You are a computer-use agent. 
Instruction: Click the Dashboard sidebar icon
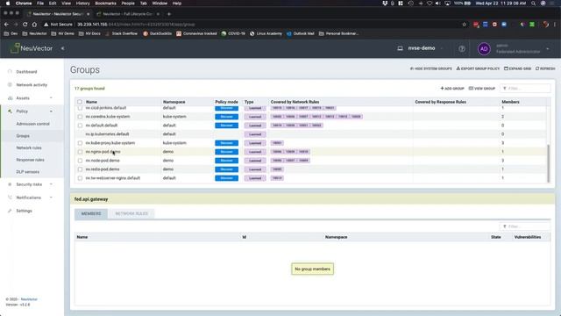[x=10, y=72]
